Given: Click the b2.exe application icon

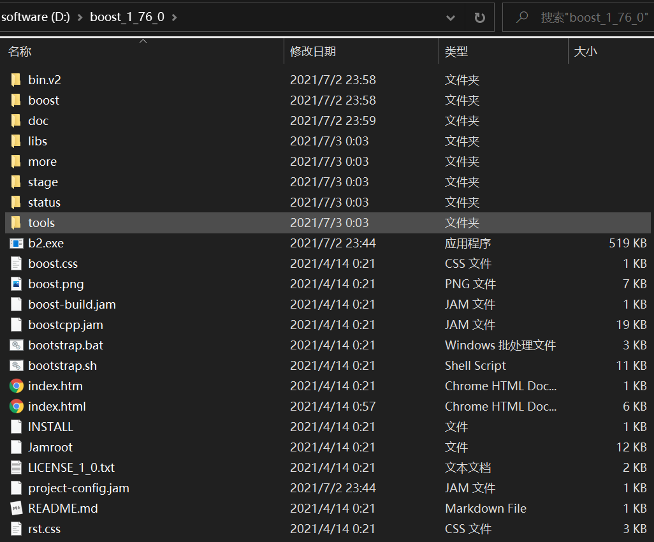Looking at the screenshot, I should [17, 243].
